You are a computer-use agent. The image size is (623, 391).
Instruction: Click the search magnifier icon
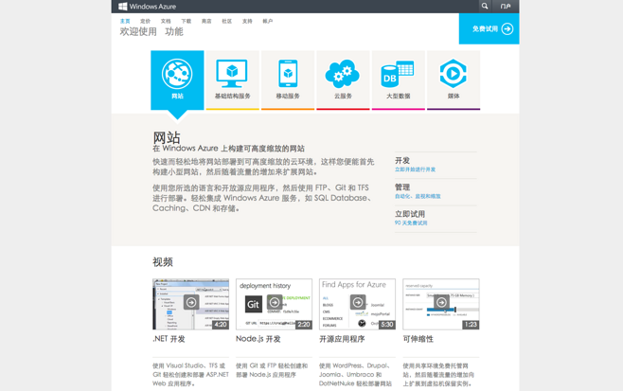coord(485,7)
